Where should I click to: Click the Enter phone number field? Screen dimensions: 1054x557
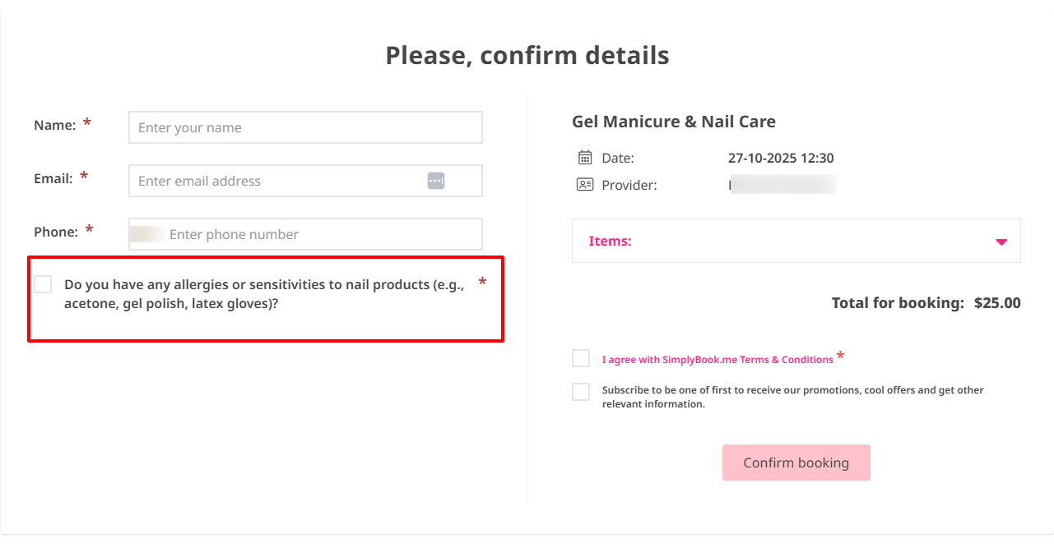(321, 234)
